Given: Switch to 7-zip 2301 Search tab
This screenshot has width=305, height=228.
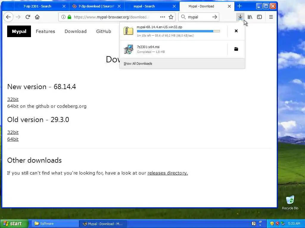Looking at the screenshot, I should 37,6.
